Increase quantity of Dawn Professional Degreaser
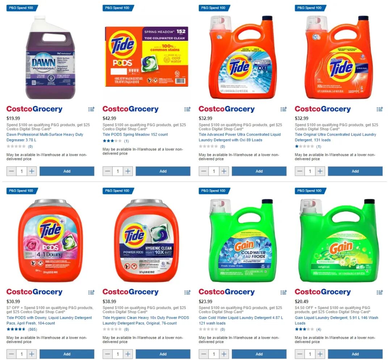The width and height of the screenshot is (391, 363). pos(31,171)
